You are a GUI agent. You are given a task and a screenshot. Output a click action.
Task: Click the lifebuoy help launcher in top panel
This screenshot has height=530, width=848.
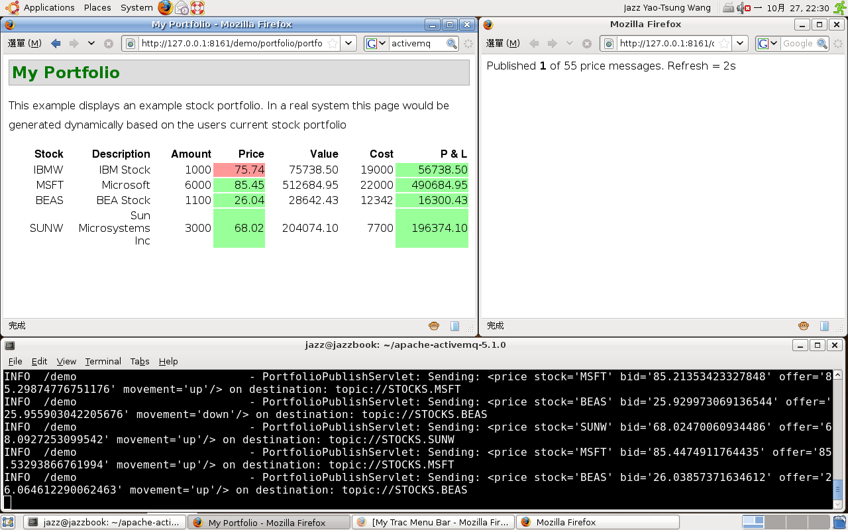(x=197, y=8)
